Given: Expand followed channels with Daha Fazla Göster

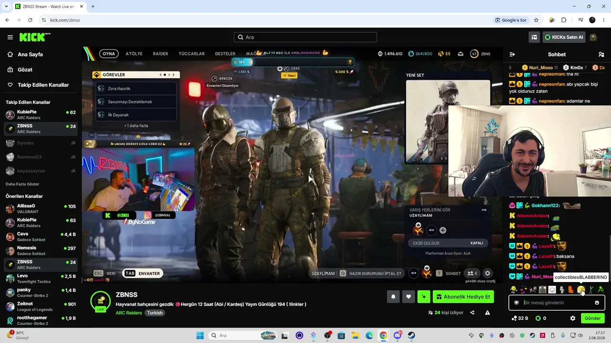Looking at the screenshot, I should click(22, 184).
